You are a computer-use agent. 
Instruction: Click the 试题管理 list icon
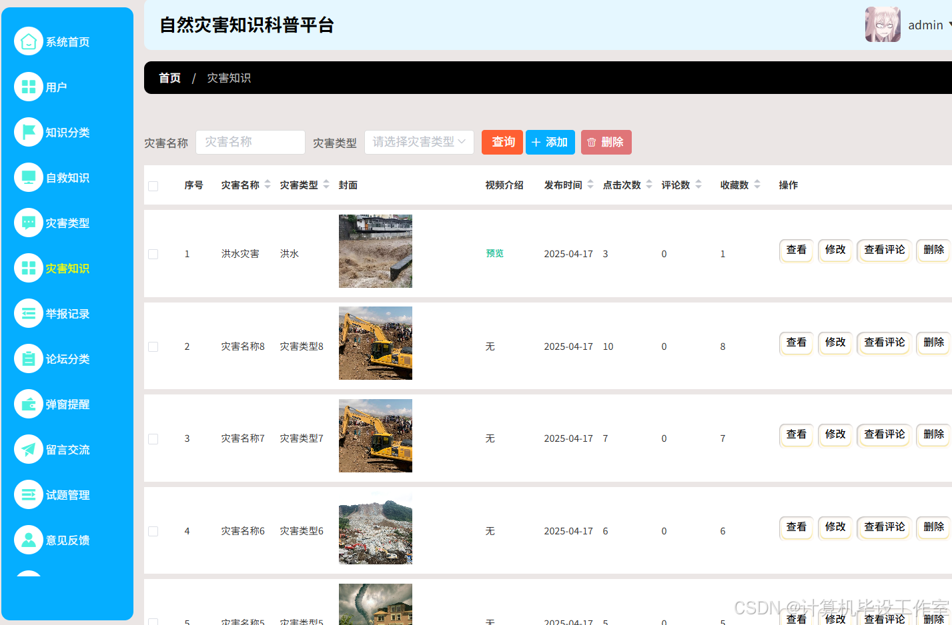(x=29, y=494)
